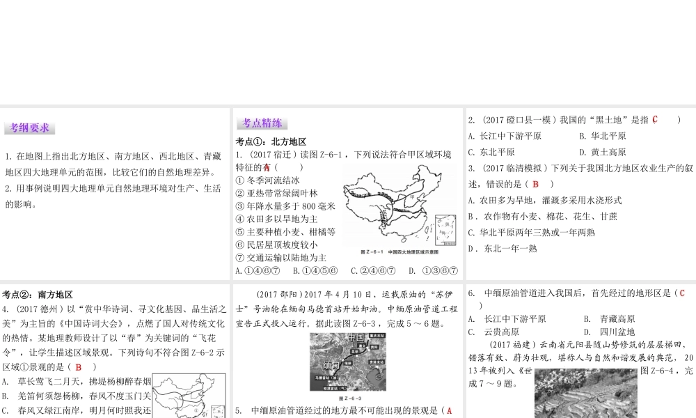Open the China outline map beside question 4
Viewport: 696px width, 418px height.
click(189, 396)
